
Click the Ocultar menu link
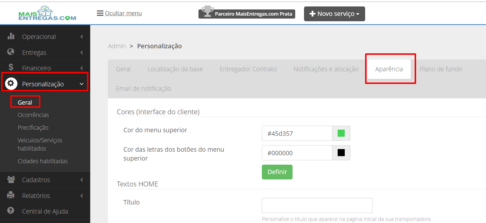coord(123,13)
